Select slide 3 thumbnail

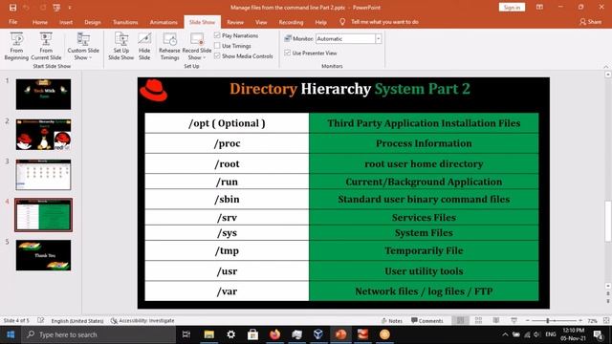pos(43,175)
